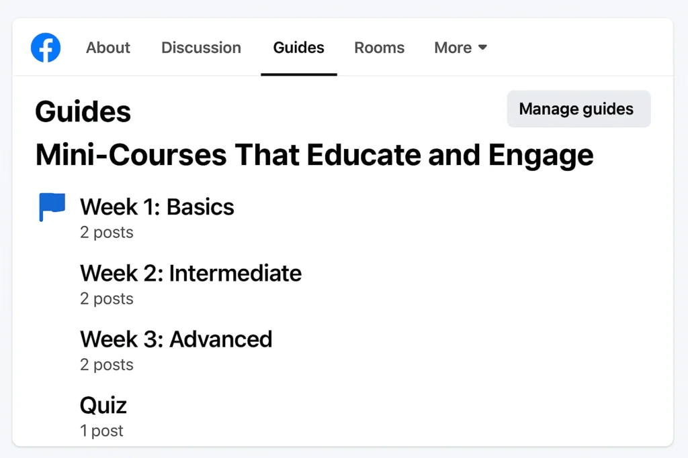Click the Manage guides button
Screen dimensions: 688x458
pyautogui.click(x=578, y=109)
